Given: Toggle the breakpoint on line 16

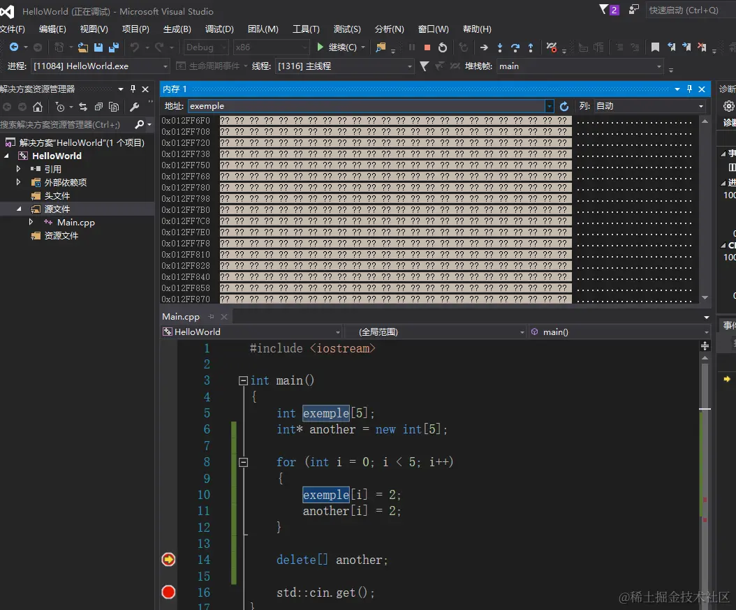Looking at the screenshot, I should [x=168, y=593].
